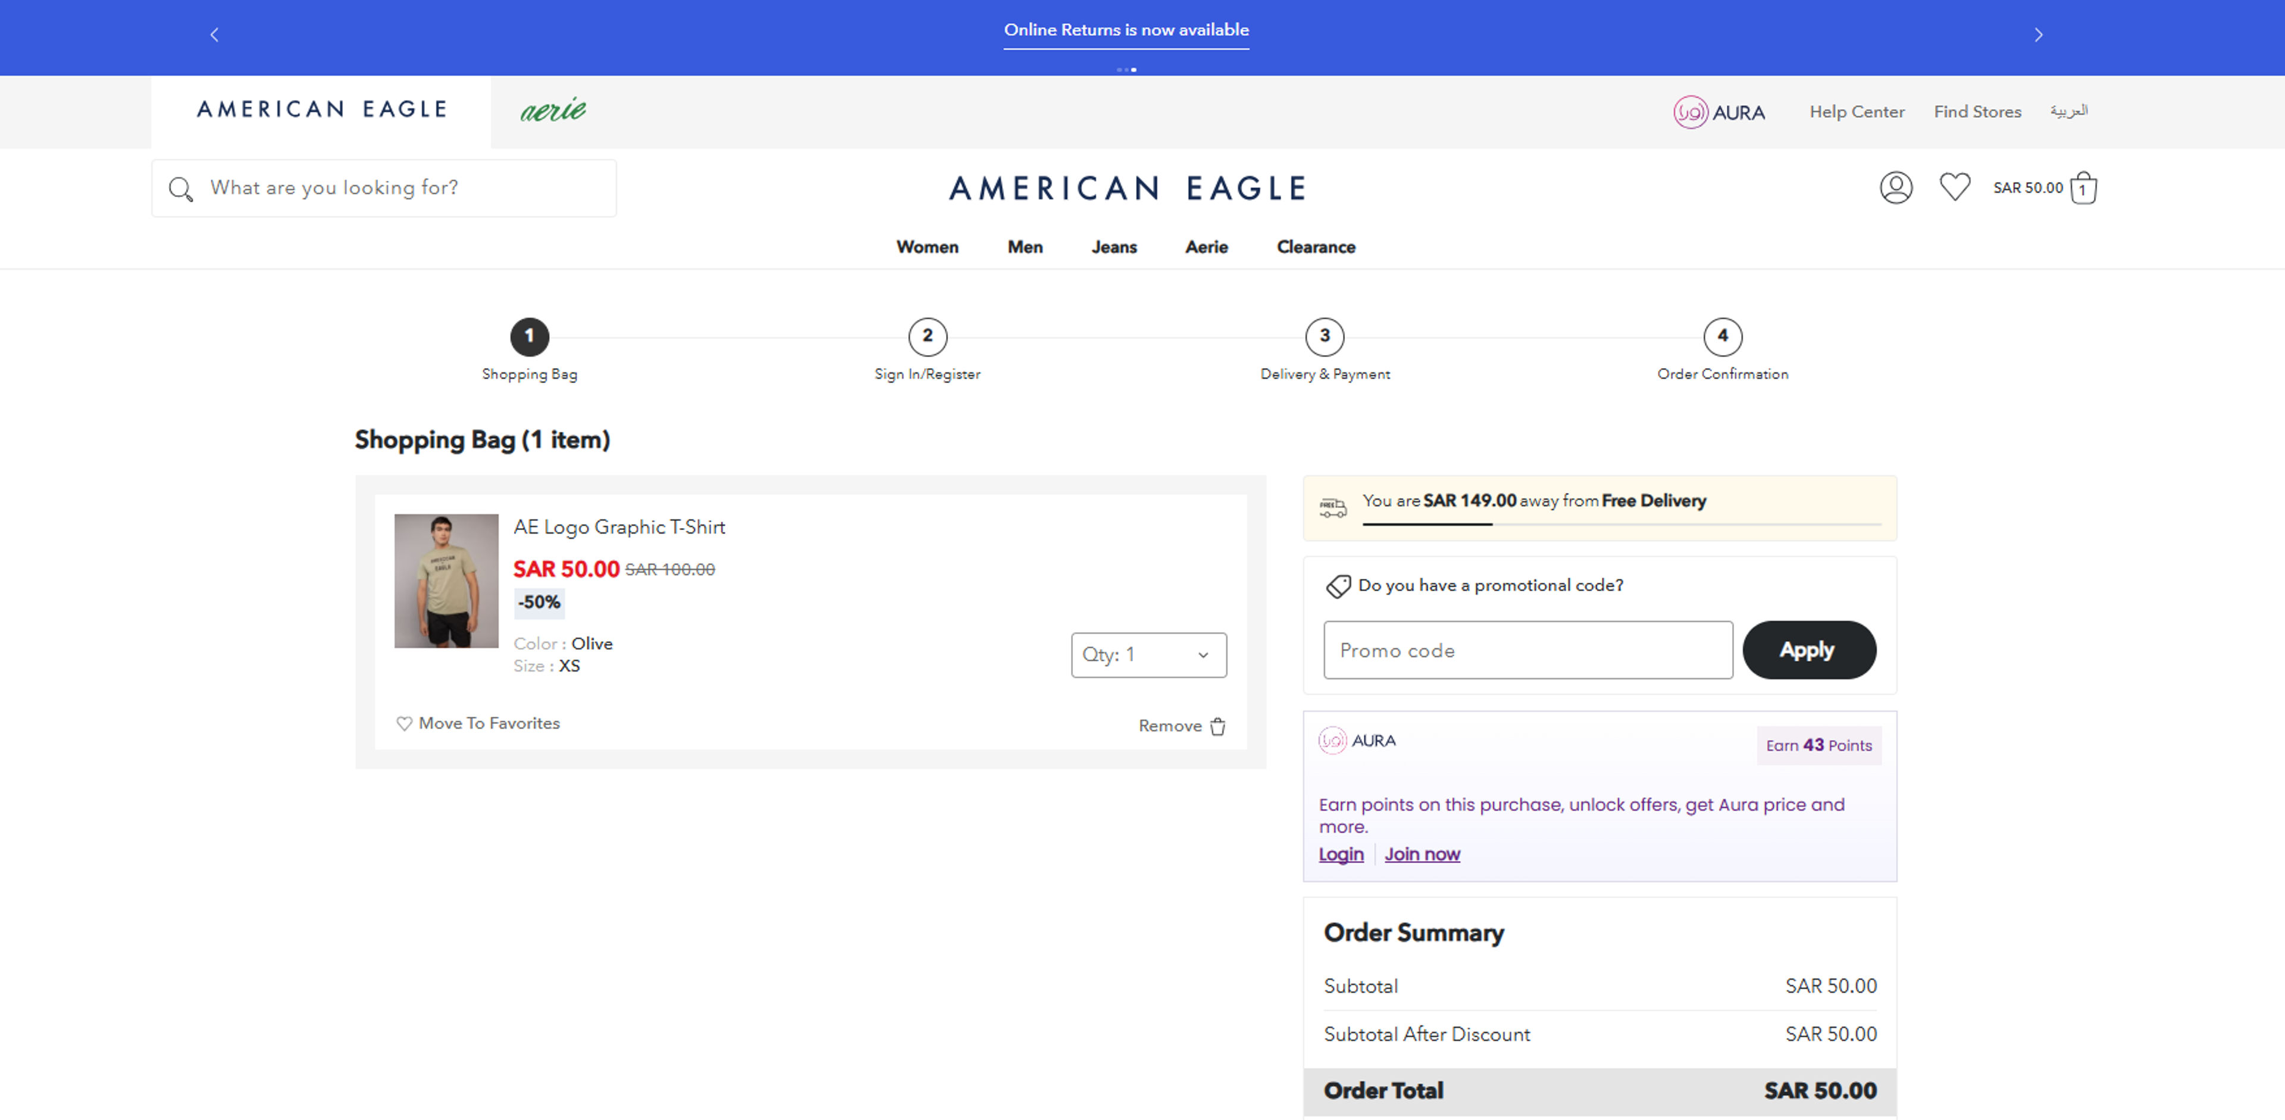Screen dimensions: 2285x1120
Task: Open the olive T-shirt product thumbnail
Action: click(446, 581)
